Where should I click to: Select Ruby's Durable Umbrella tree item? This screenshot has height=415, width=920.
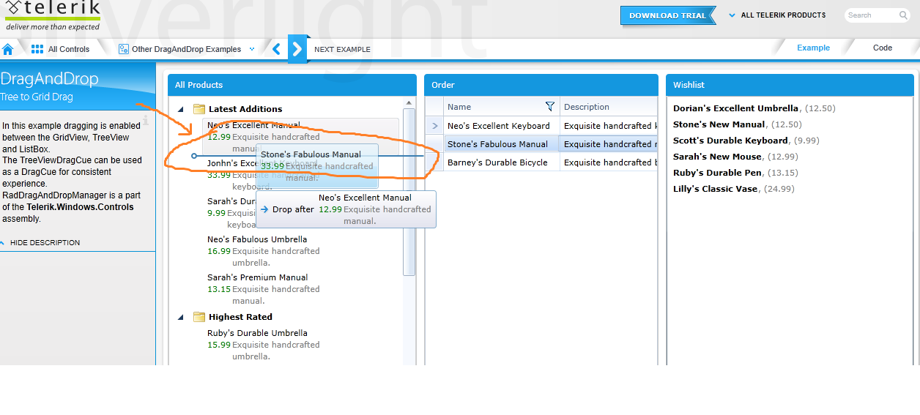pos(264,344)
